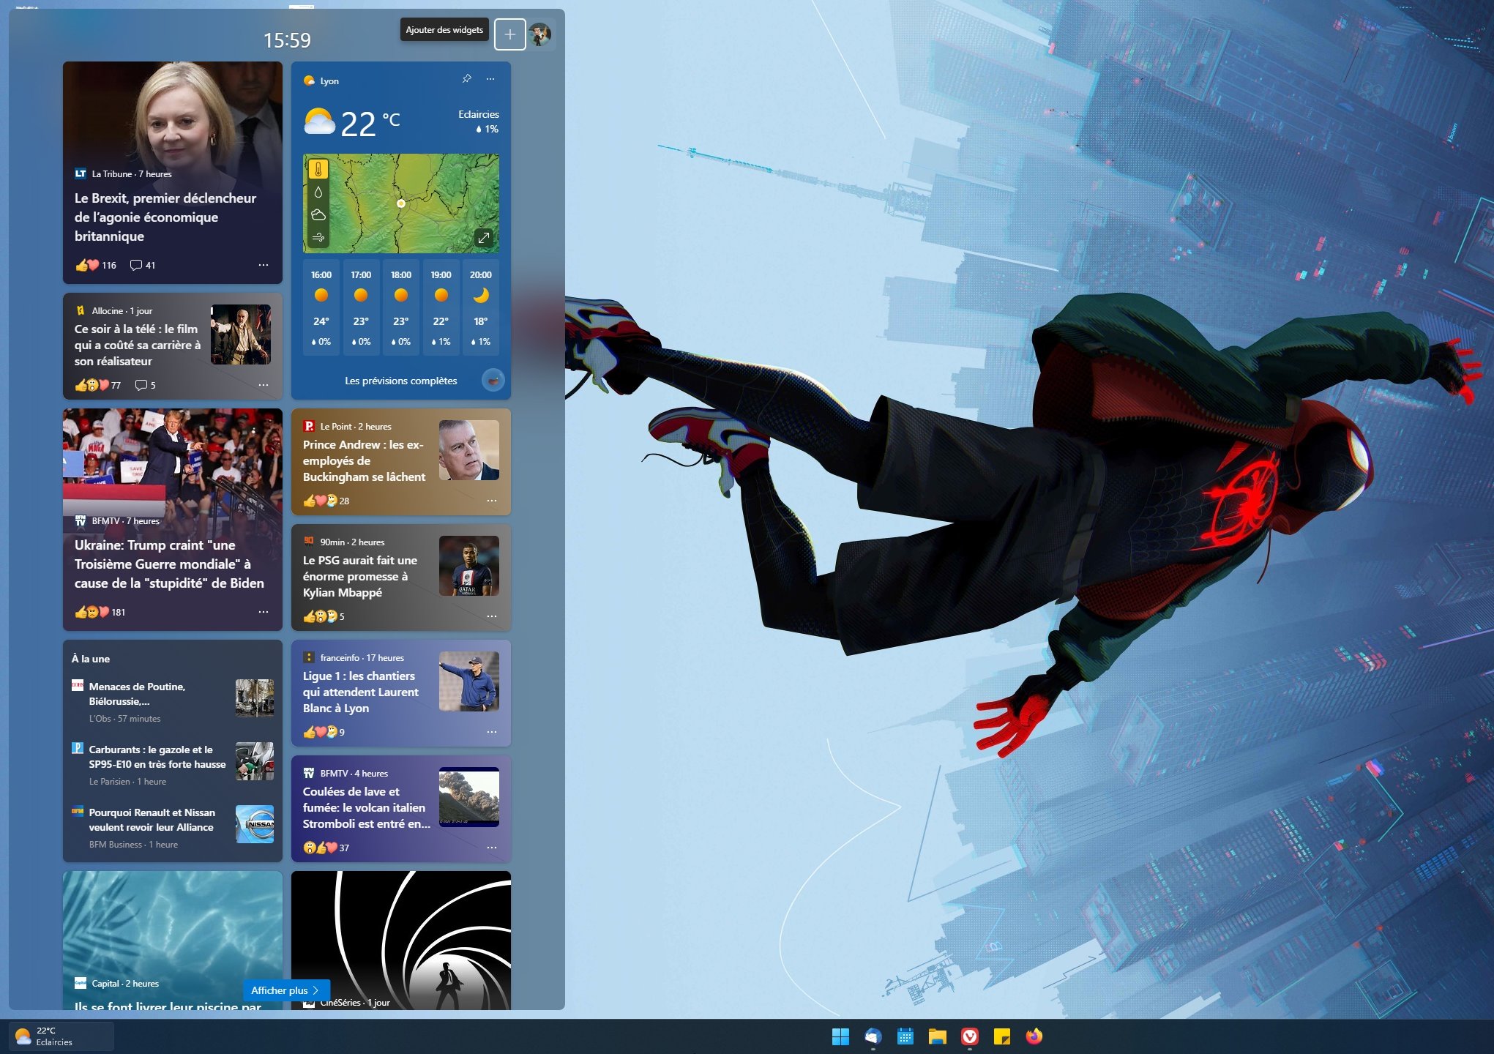The width and height of the screenshot is (1494, 1054).
Task: Select the cloud cover layer on the weather map
Action: (318, 213)
